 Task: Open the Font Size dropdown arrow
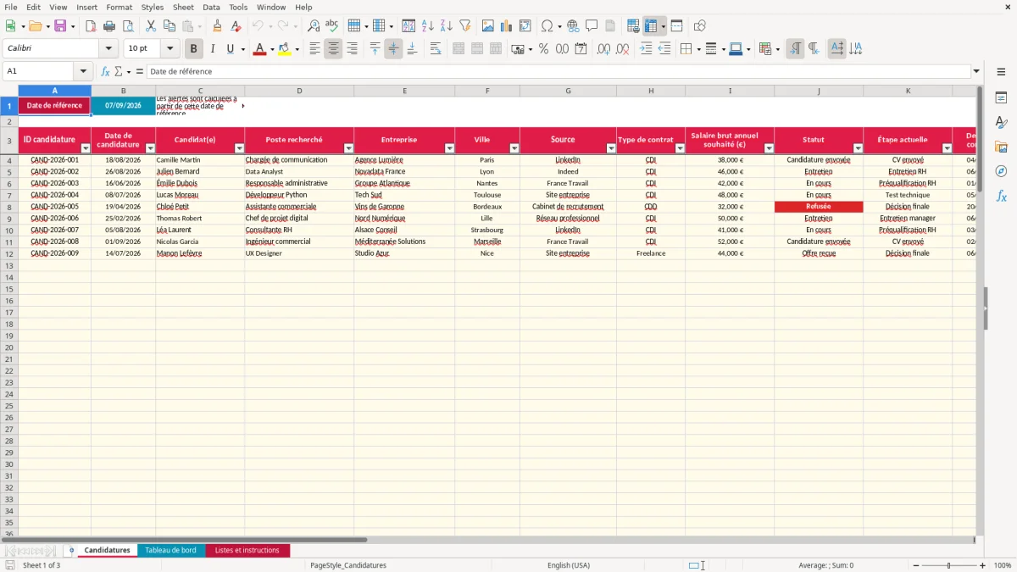tap(169, 49)
